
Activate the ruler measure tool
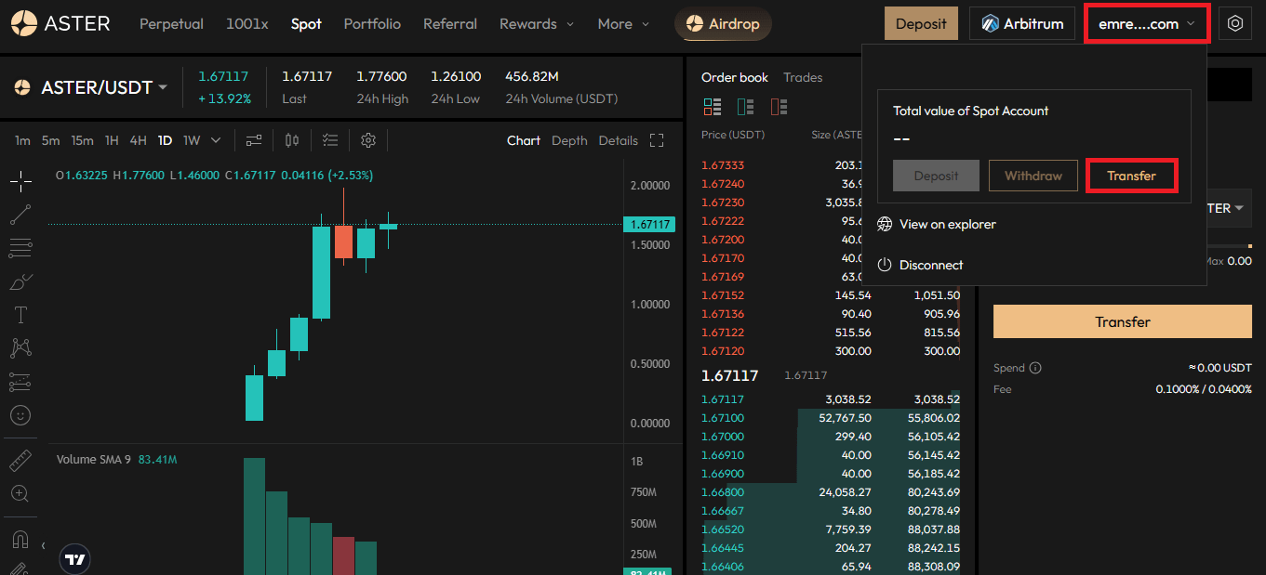click(20, 460)
